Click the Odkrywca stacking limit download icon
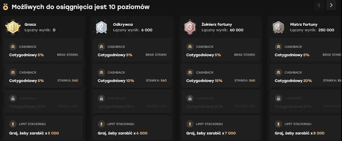 point(101,124)
